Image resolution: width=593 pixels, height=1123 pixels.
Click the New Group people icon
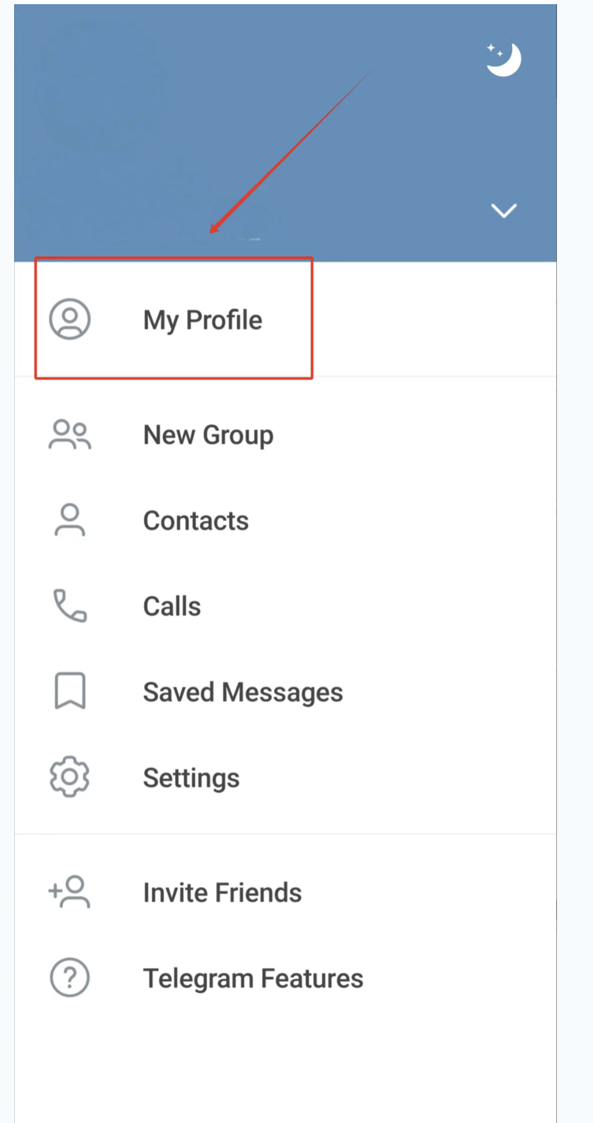tap(70, 435)
